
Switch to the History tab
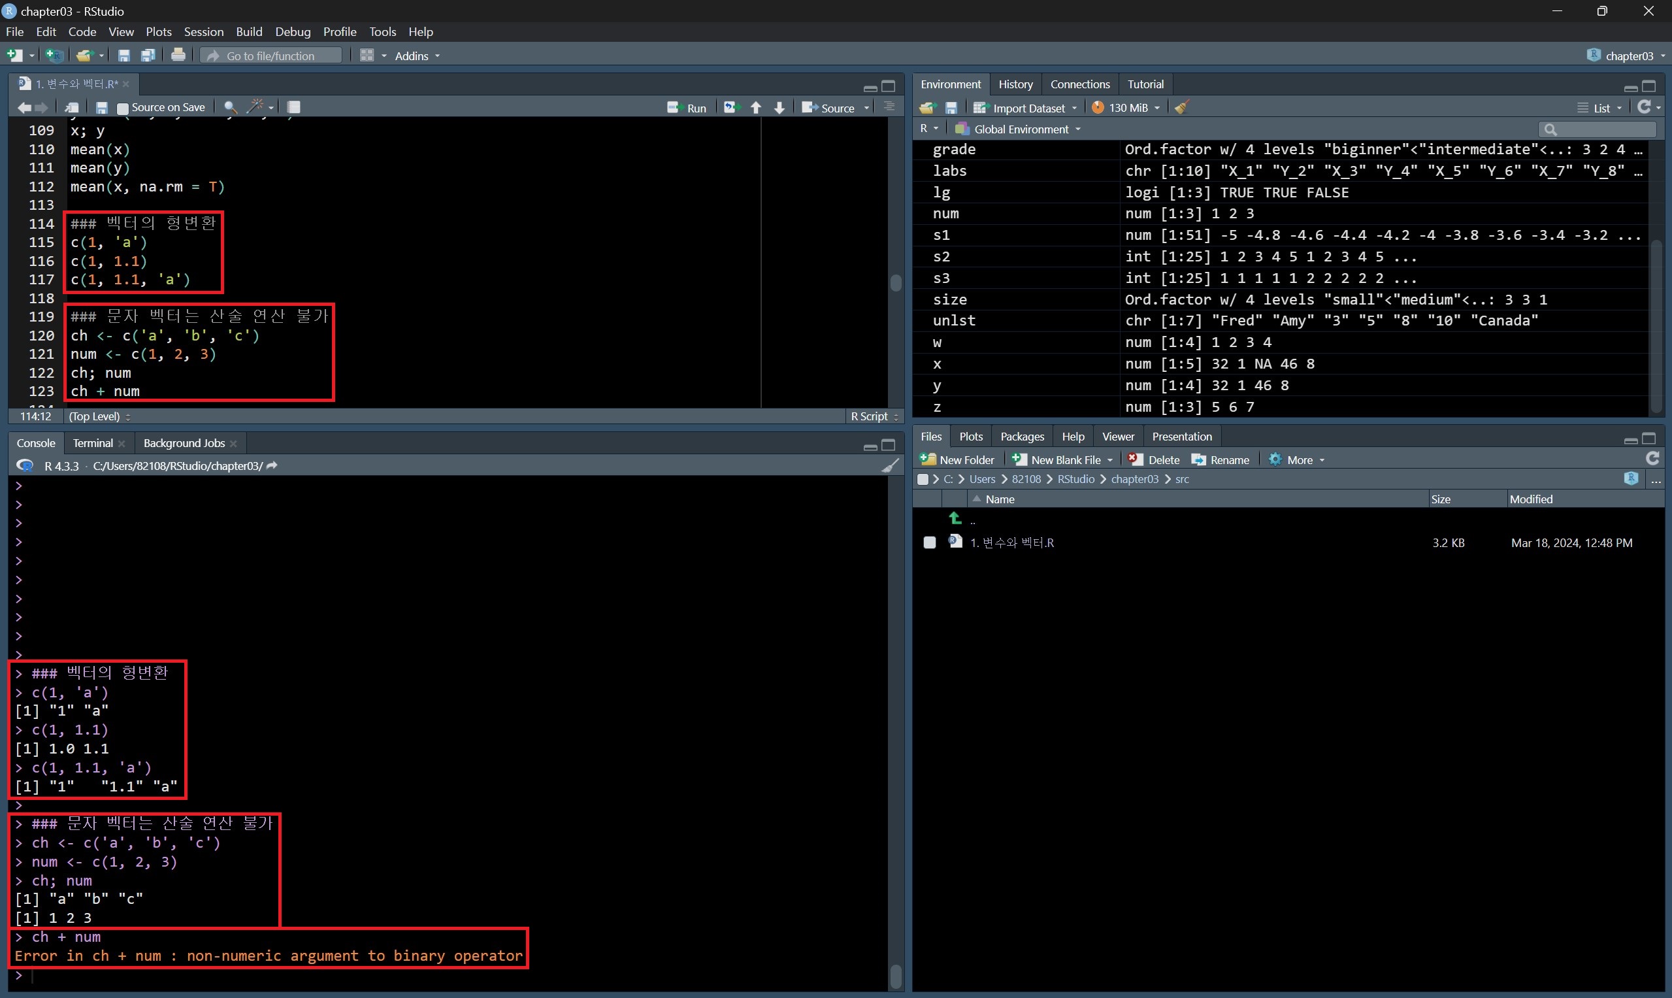tap(1015, 84)
